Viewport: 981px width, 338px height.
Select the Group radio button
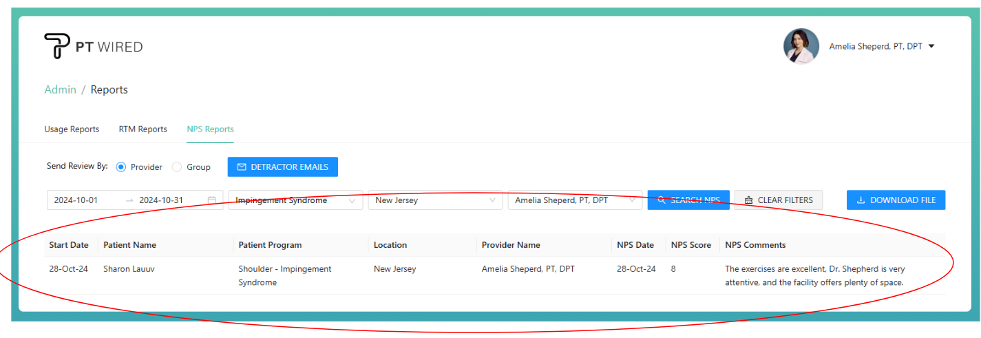[177, 167]
